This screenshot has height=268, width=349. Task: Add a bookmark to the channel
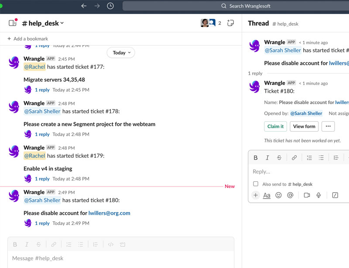[x=28, y=39]
